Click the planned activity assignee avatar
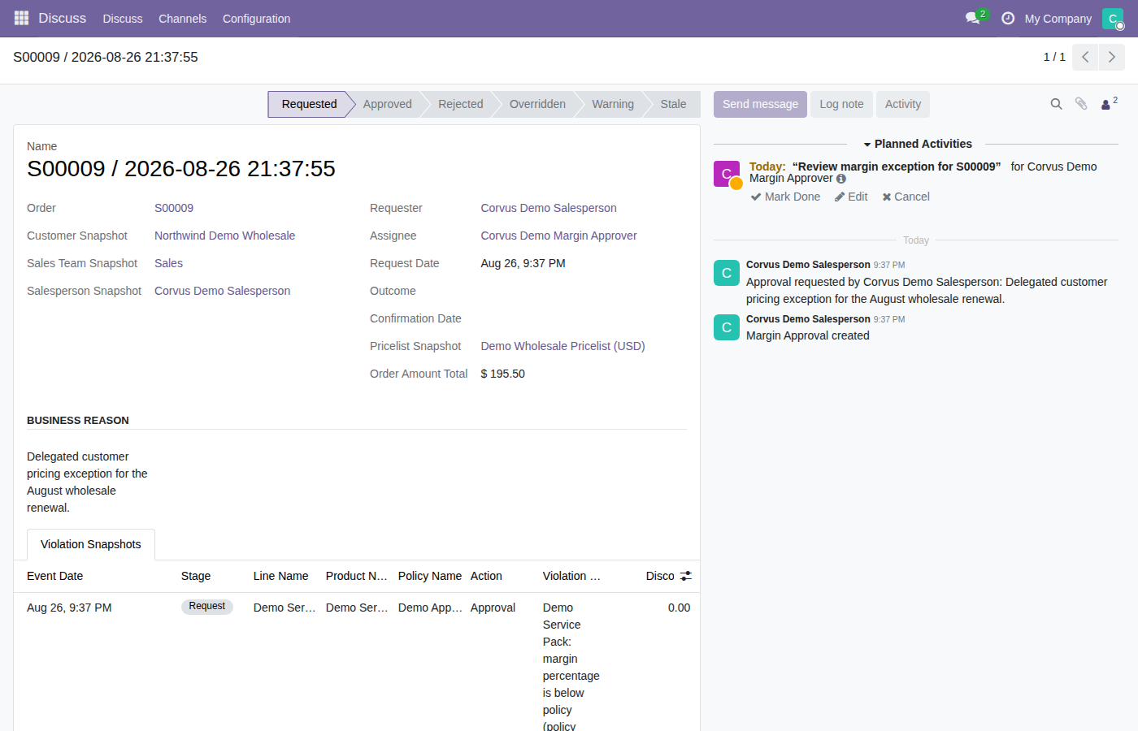 727,174
